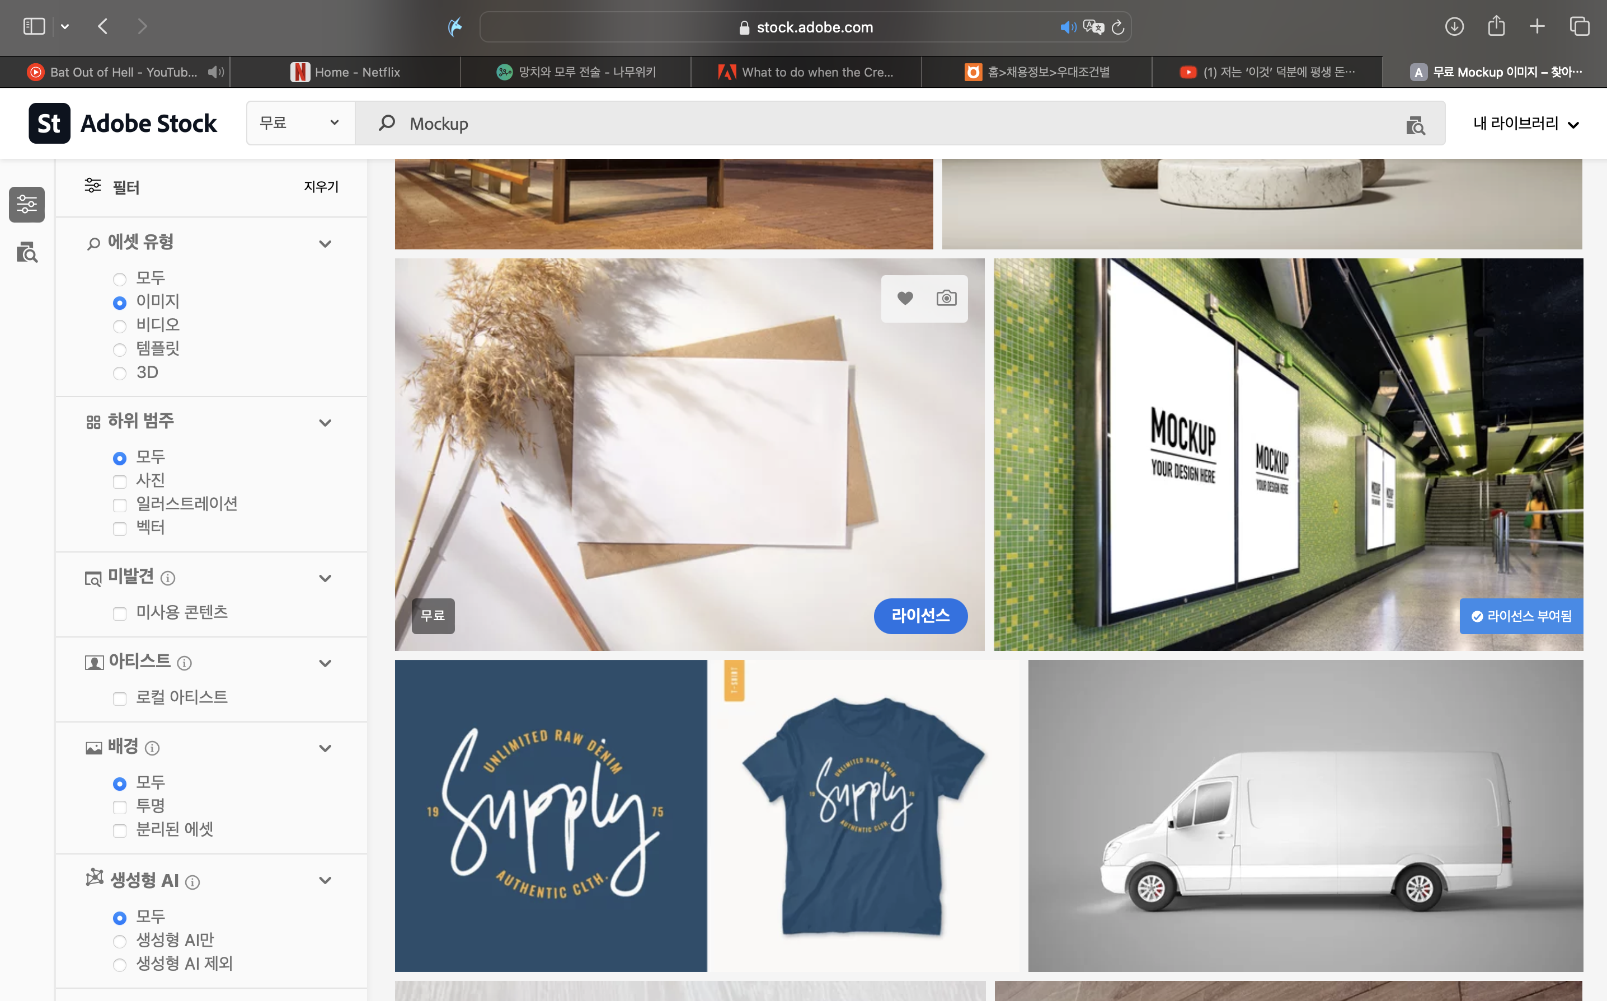
Task: Open Safari tab overview icon
Action: pos(1579,26)
